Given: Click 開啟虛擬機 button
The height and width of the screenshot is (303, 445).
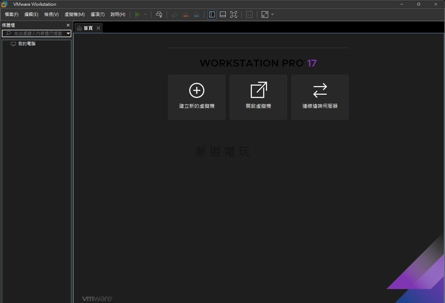Looking at the screenshot, I should [258, 97].
